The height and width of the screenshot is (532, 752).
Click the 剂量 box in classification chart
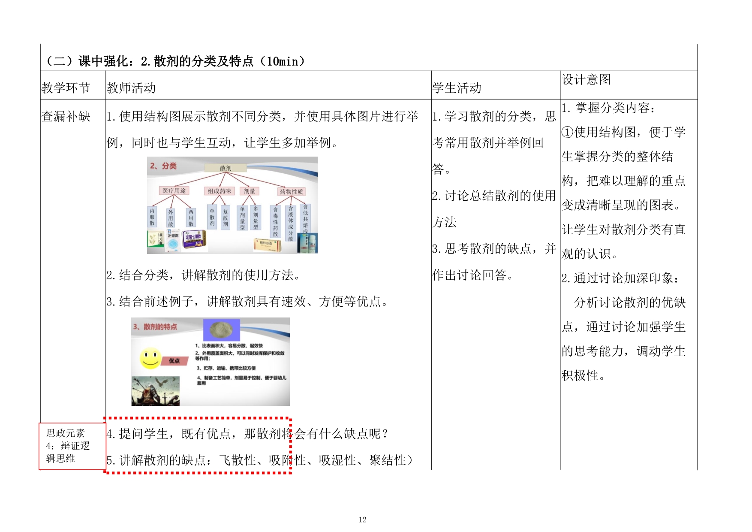249,191
